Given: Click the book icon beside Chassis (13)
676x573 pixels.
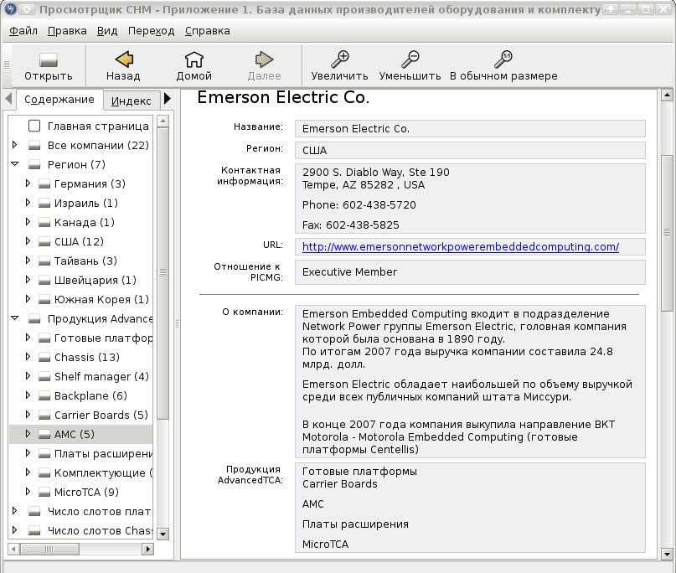Looking at the screenshot, I should tap(44, 358).
